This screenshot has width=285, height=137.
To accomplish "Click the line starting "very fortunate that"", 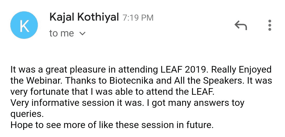I will point(112,92).
